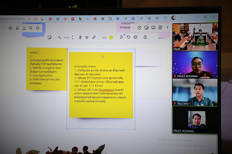Viewport: 232px width, 154px height.
Task: Open browser essentials heartbeat icon
Action: [157, 18]
